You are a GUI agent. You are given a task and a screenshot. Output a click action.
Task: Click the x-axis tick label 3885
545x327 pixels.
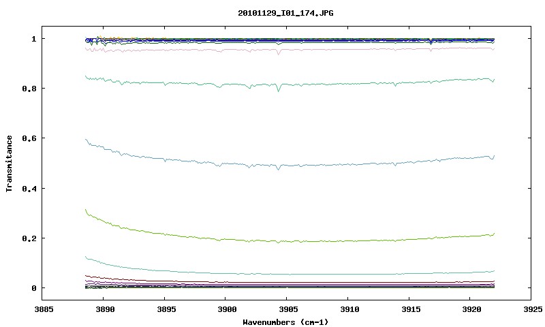tap(44, 309)
